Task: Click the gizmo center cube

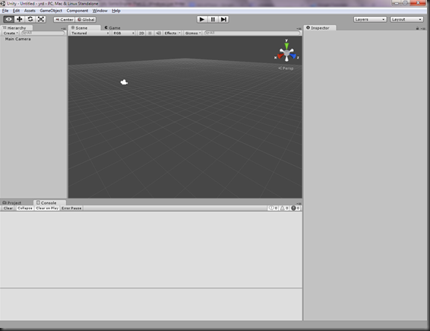Action: point(286,53)
